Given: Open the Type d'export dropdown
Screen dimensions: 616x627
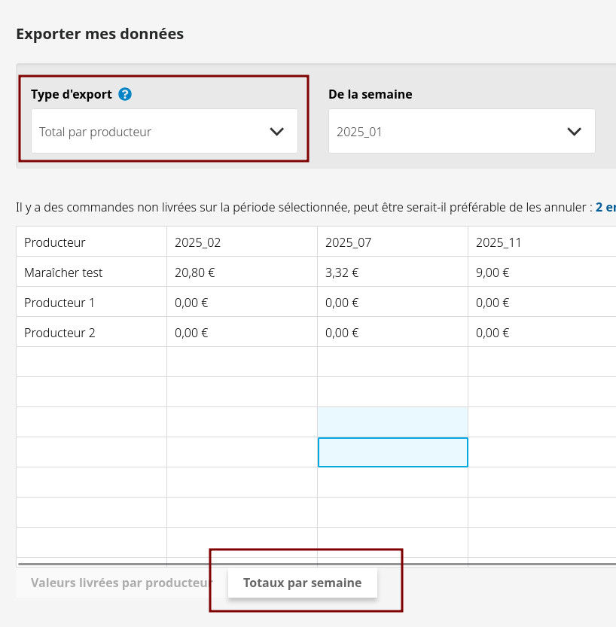Looking at the screenshot, I should point(164,132).
